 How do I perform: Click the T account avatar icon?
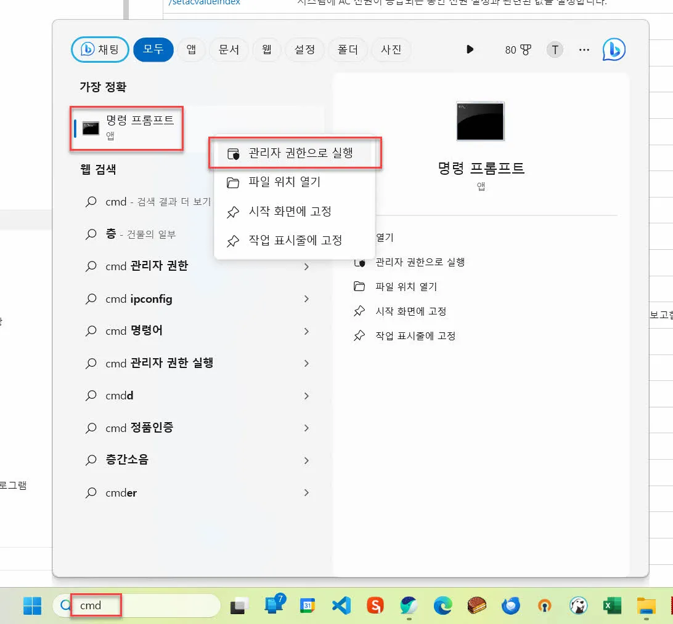pyautogui.click(x=554, y=50)
